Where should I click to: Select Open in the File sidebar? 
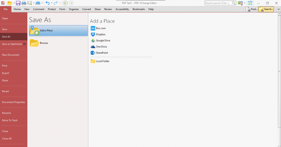click(x=14, y=18)
